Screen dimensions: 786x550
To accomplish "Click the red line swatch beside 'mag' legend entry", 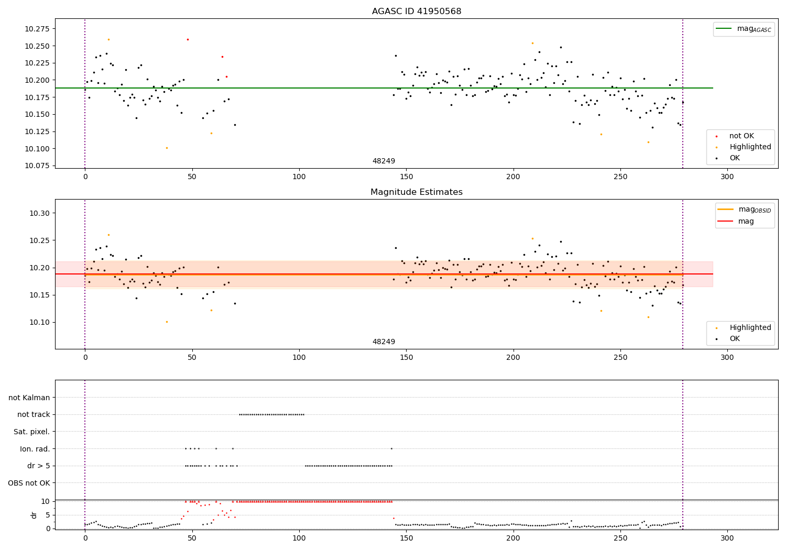I will [726, 221].
